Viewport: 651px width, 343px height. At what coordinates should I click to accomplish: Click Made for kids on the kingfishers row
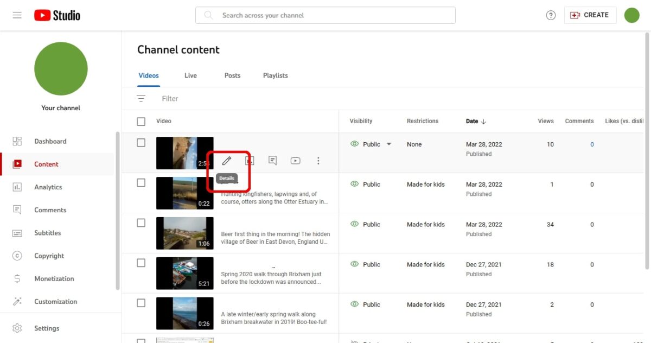426,184
